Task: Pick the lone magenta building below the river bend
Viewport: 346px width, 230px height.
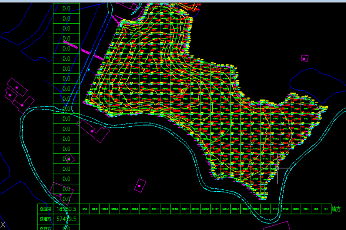Action: pos(140,186)
